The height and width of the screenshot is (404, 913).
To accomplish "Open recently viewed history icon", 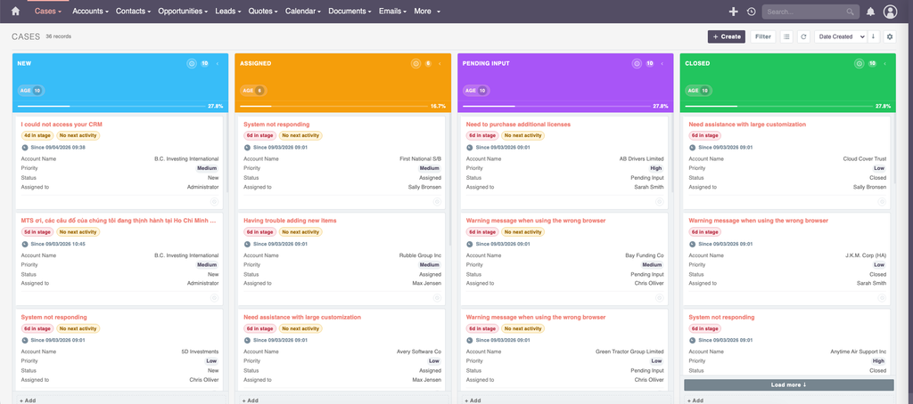I will tap(751, 12).
